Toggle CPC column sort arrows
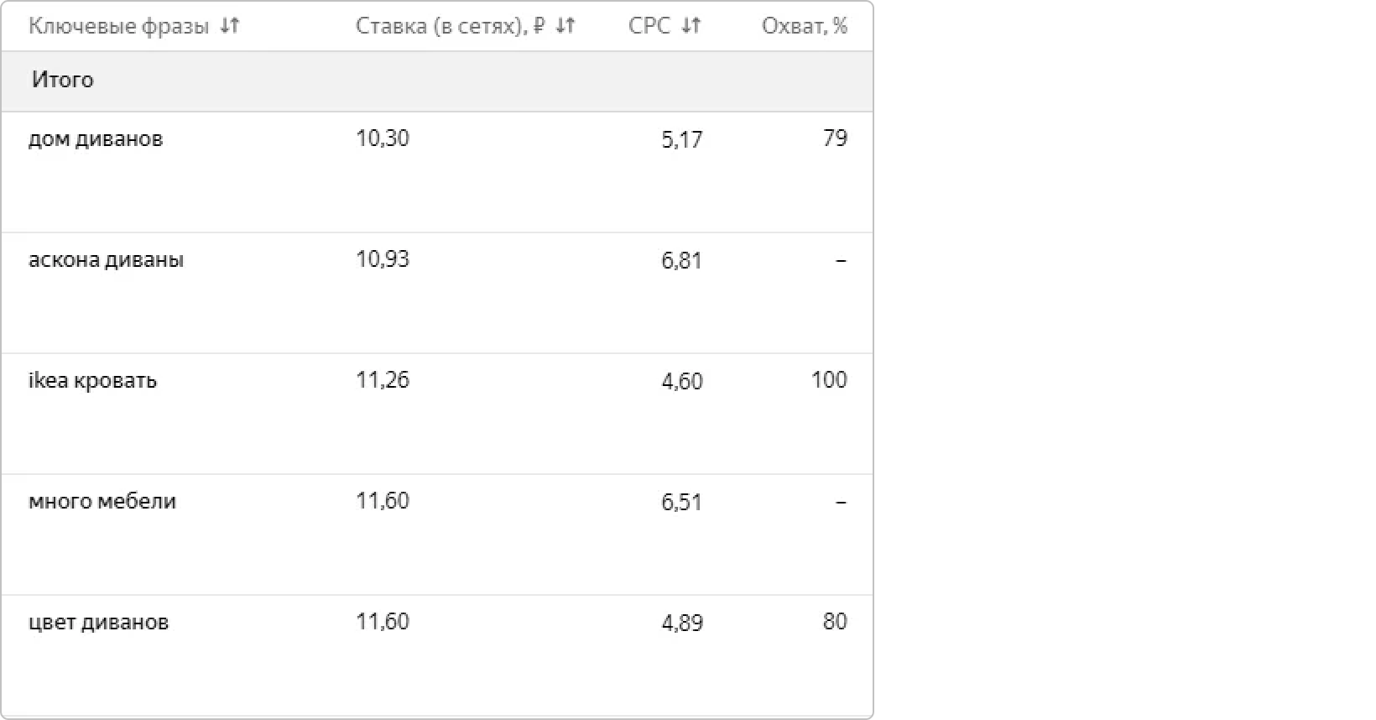Viewport: 1376px width, 720px height. tap(691, 26)
